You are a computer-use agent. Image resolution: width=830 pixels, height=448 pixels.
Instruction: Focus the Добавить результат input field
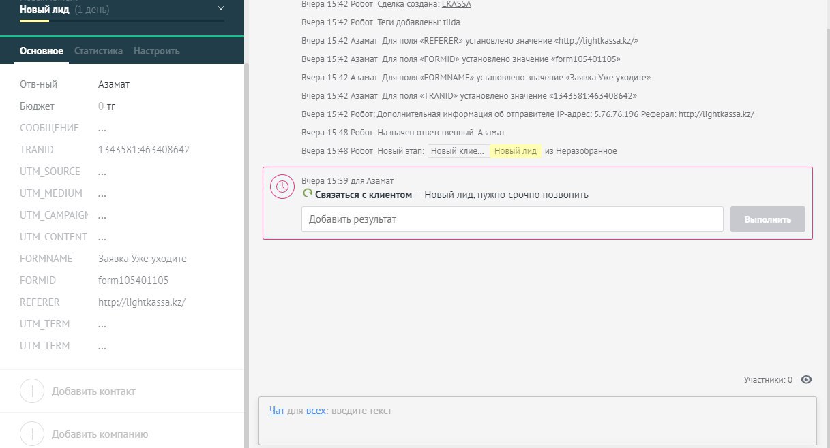(512, 219)
